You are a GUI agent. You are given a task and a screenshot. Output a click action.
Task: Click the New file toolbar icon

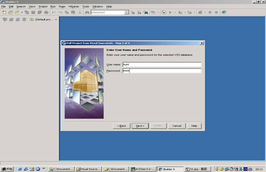[x=4, y=12]
